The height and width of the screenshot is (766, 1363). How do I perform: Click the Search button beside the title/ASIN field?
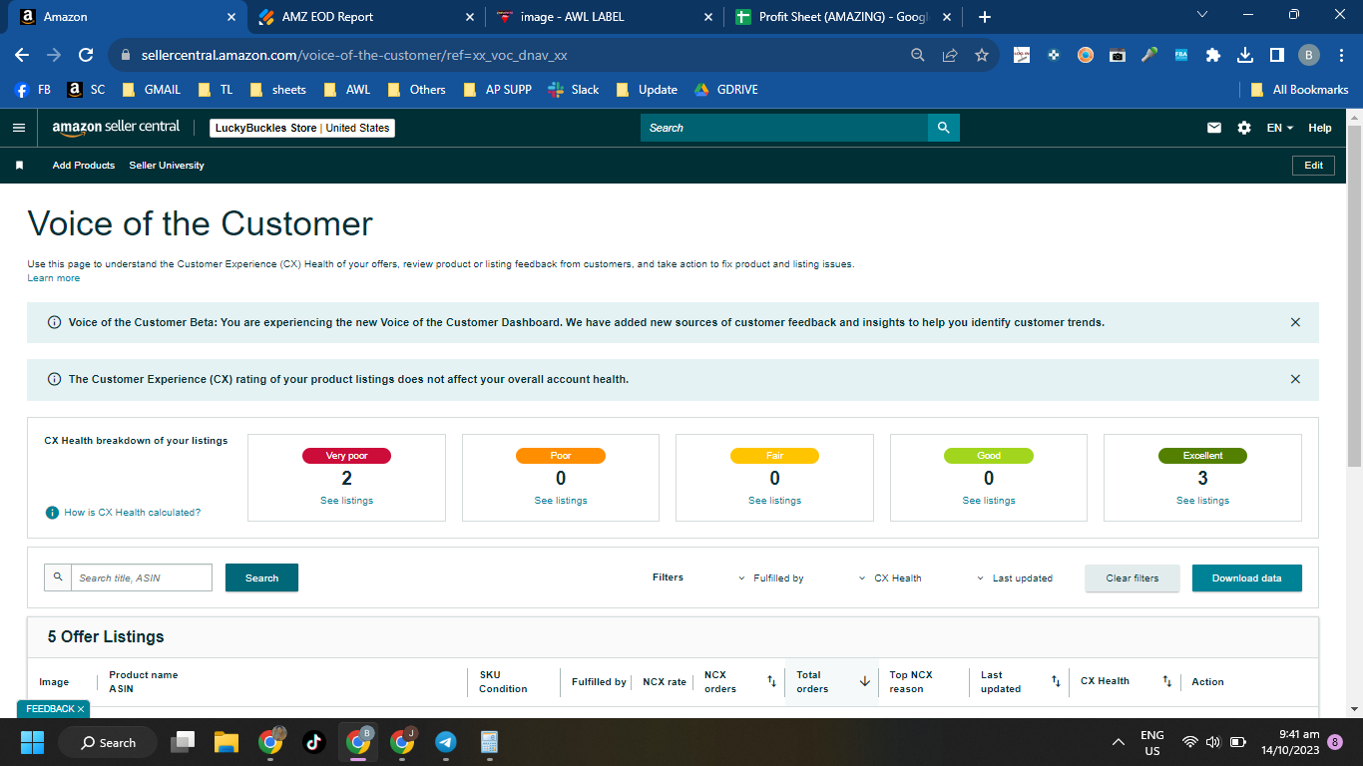coord(261,577)
